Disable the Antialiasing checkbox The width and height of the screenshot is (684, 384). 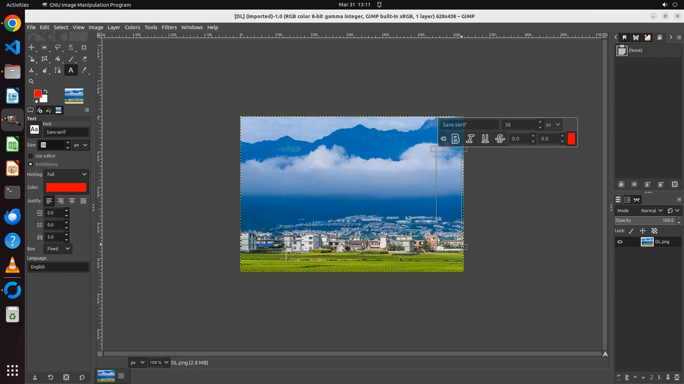(31, 164)
